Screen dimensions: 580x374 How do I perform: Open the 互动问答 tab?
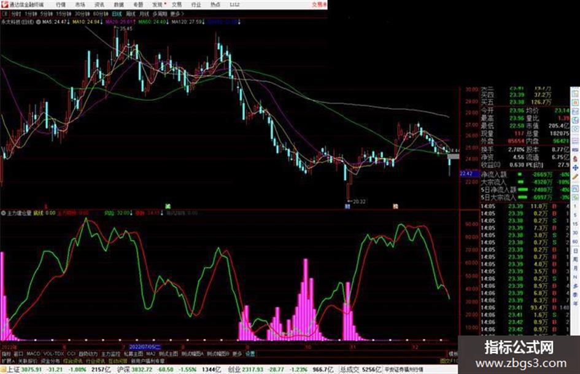click(x=118, y=360)
